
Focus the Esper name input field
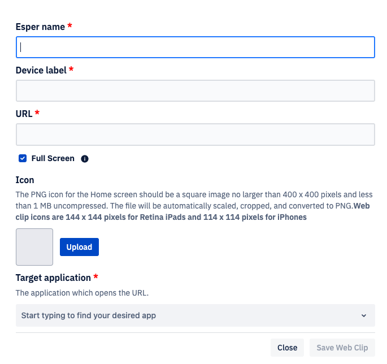coord(195,47)
